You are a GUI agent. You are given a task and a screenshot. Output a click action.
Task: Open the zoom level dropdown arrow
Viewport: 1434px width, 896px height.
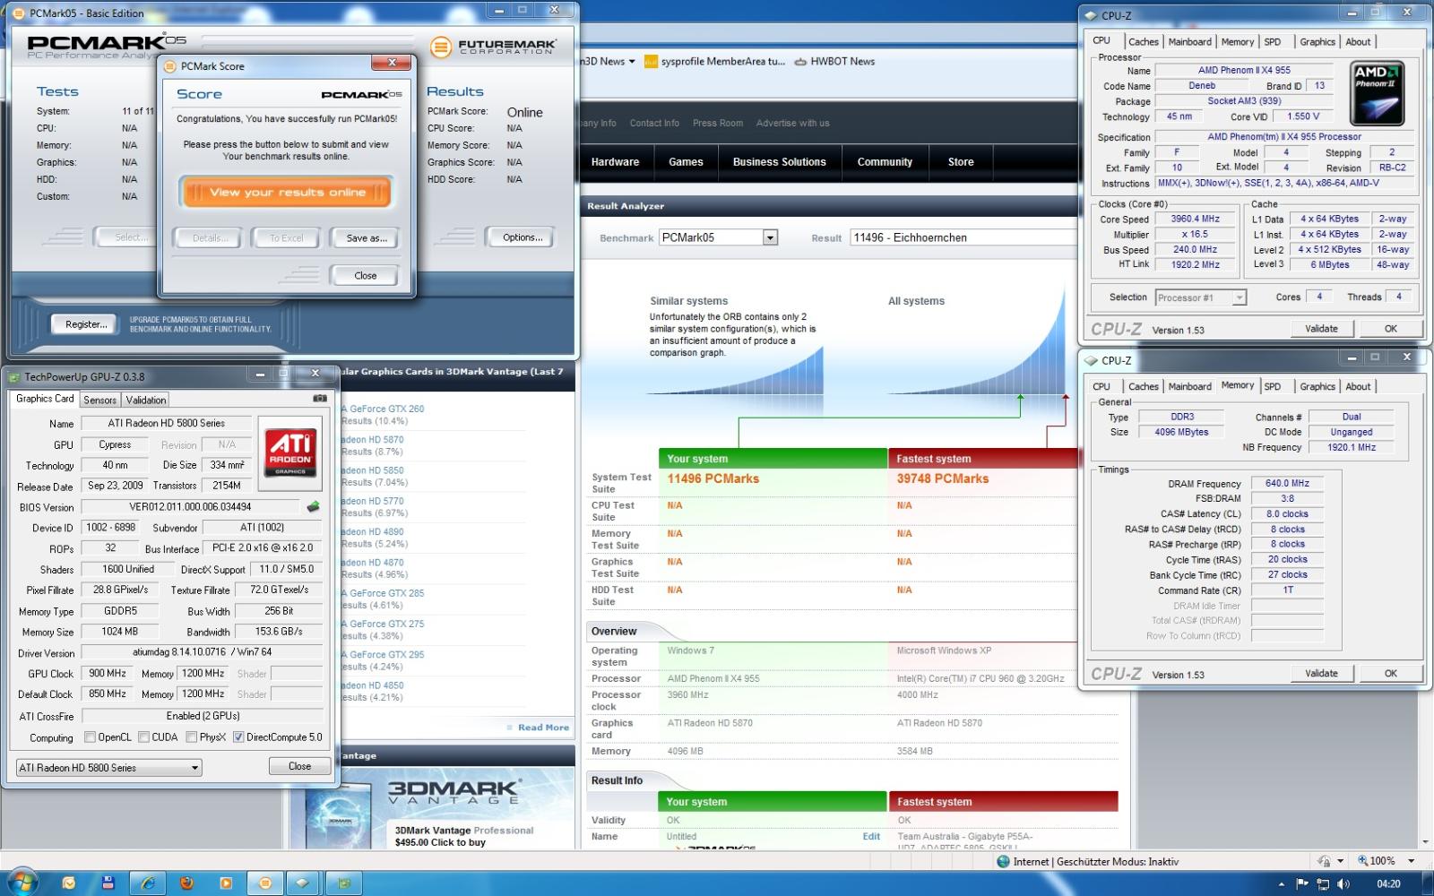(x=1411, y=861)
